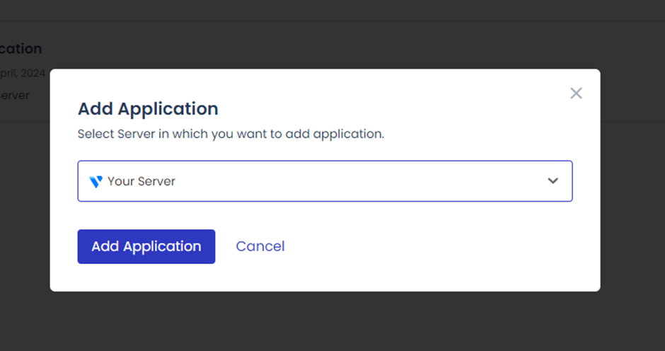Select the Your Server text label

(x=141, y=181)
